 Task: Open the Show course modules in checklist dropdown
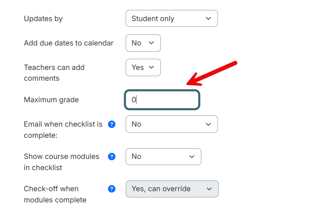[163, 156]
